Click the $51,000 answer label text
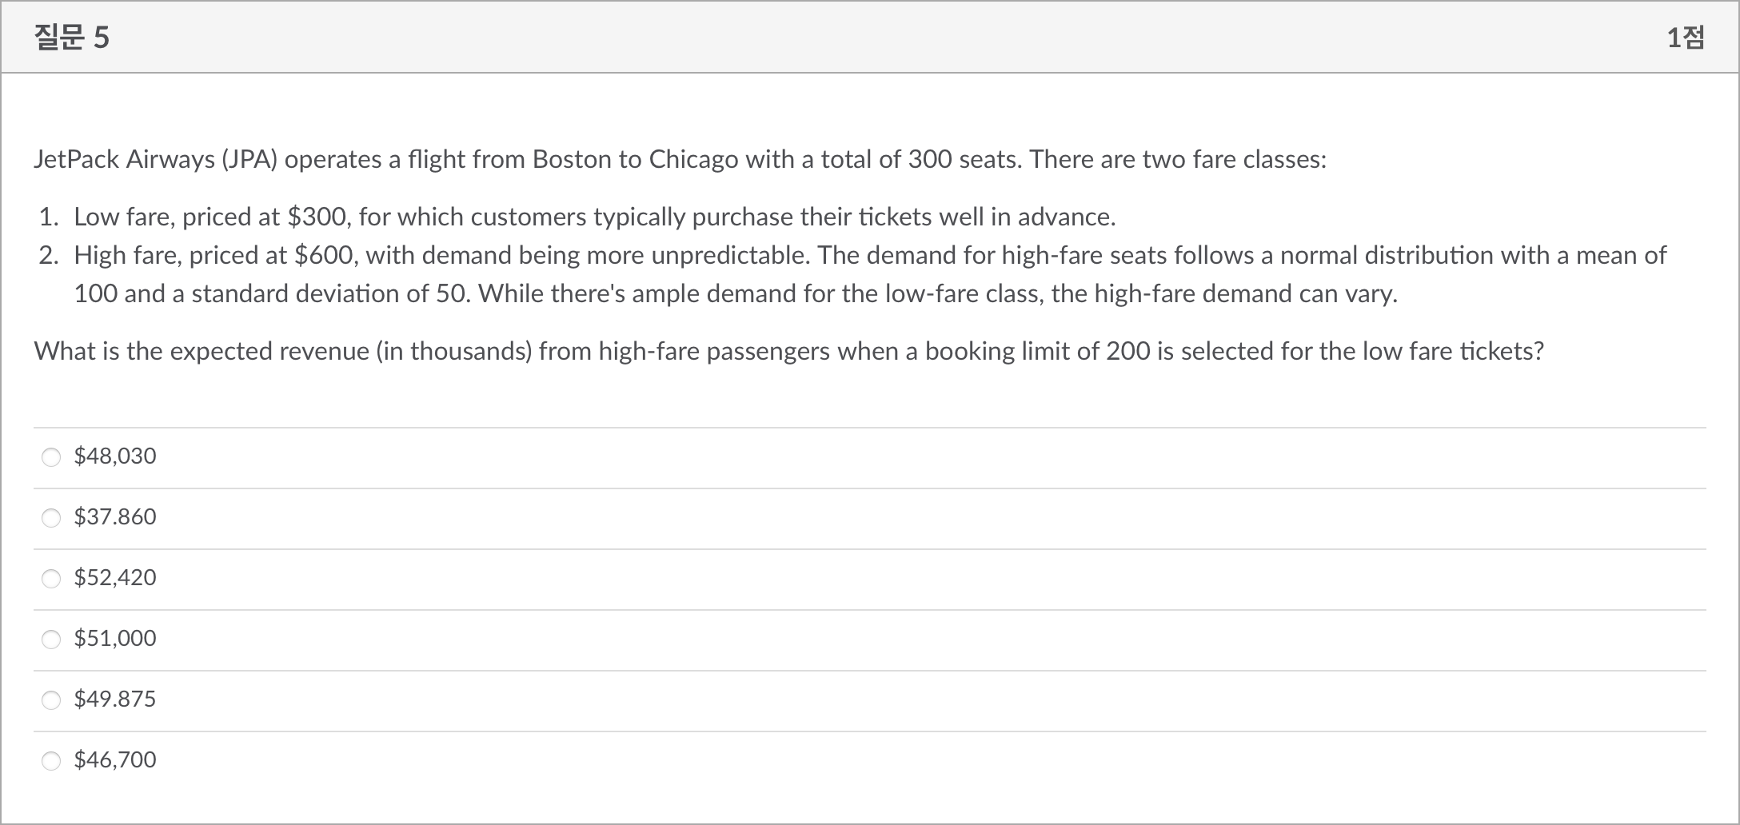The image size is (1740, 825). click(x=115, y=639)
